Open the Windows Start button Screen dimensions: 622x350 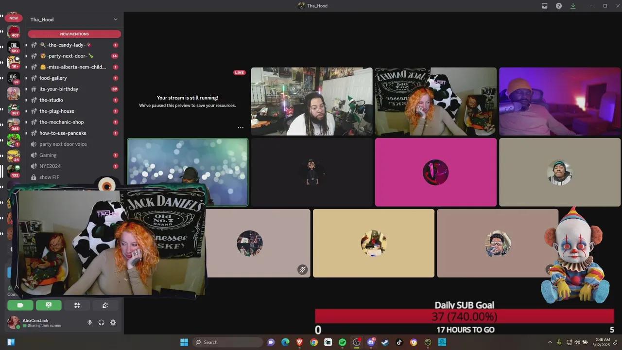tap(184, 342)
